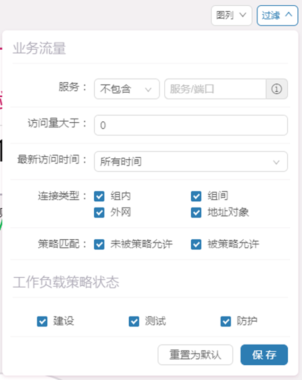The width and height of the screenshot is (302, 380).
Task: Click the 重置为默认 button
Action: (x=195, y=355)
